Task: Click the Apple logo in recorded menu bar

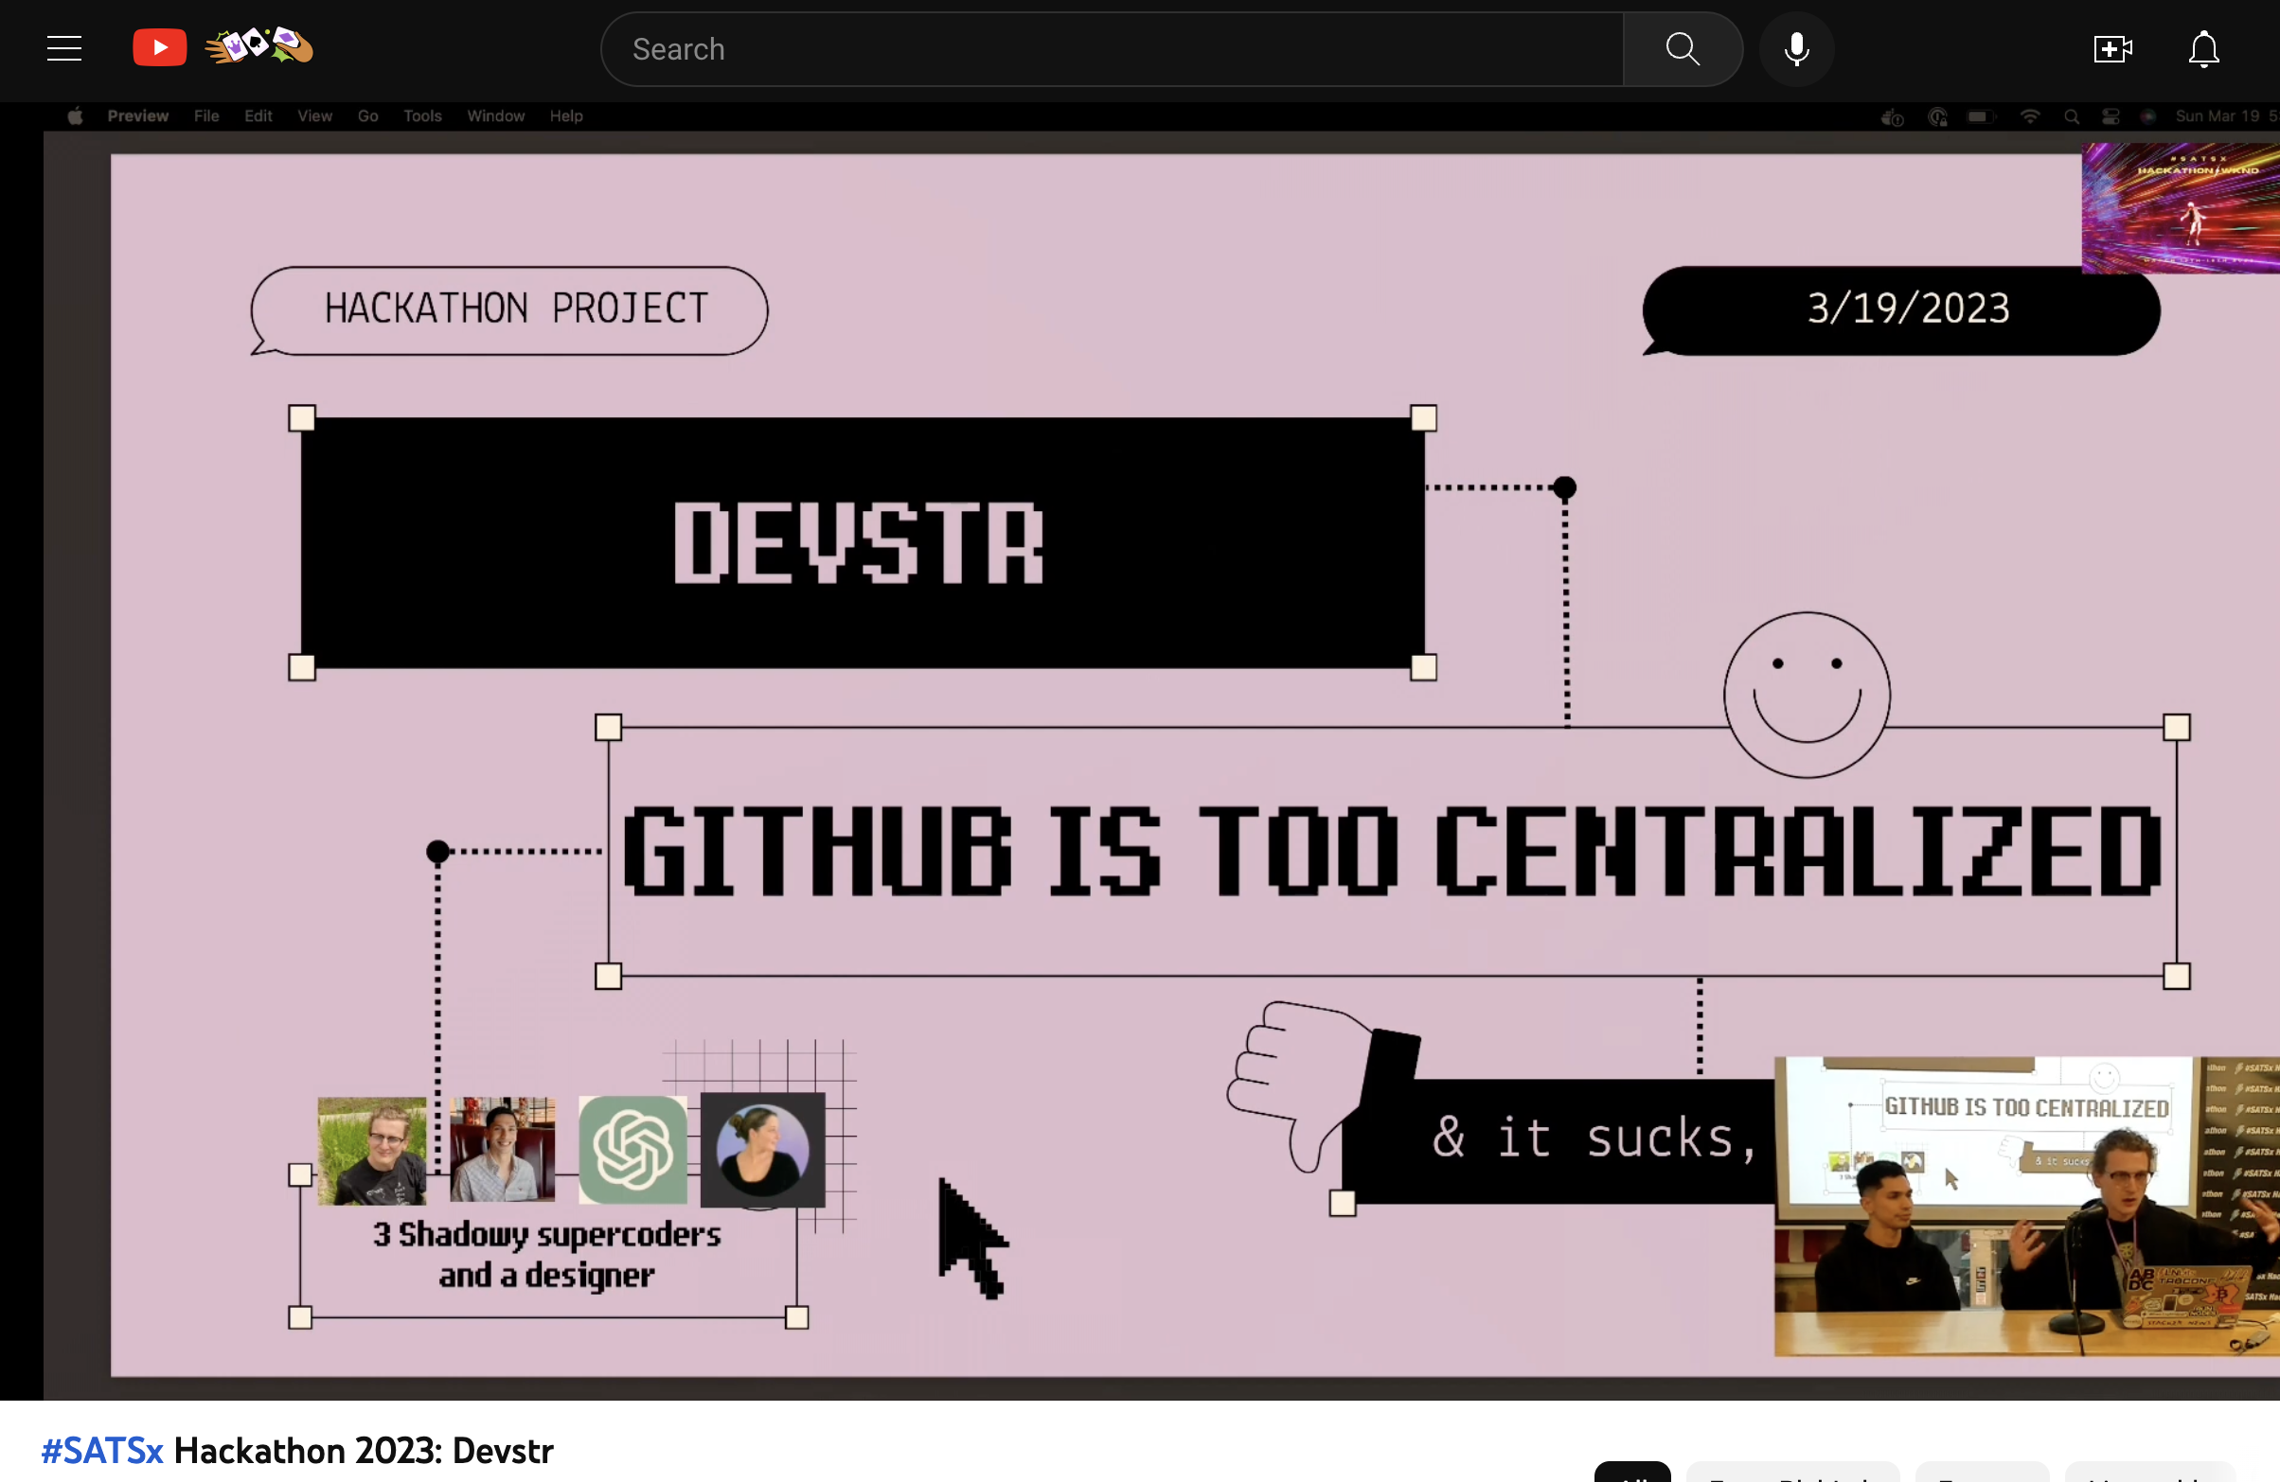Action: click(75, 115)
